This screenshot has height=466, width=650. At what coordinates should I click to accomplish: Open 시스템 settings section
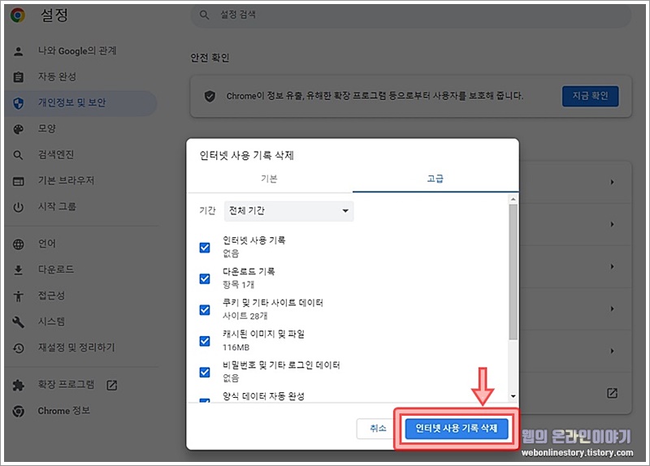point(81,321)
